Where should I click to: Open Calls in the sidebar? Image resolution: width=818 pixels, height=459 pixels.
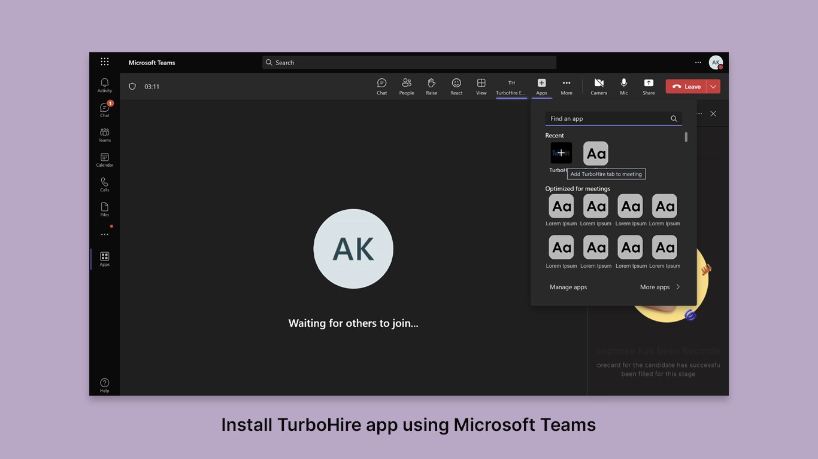click(105, 185)
